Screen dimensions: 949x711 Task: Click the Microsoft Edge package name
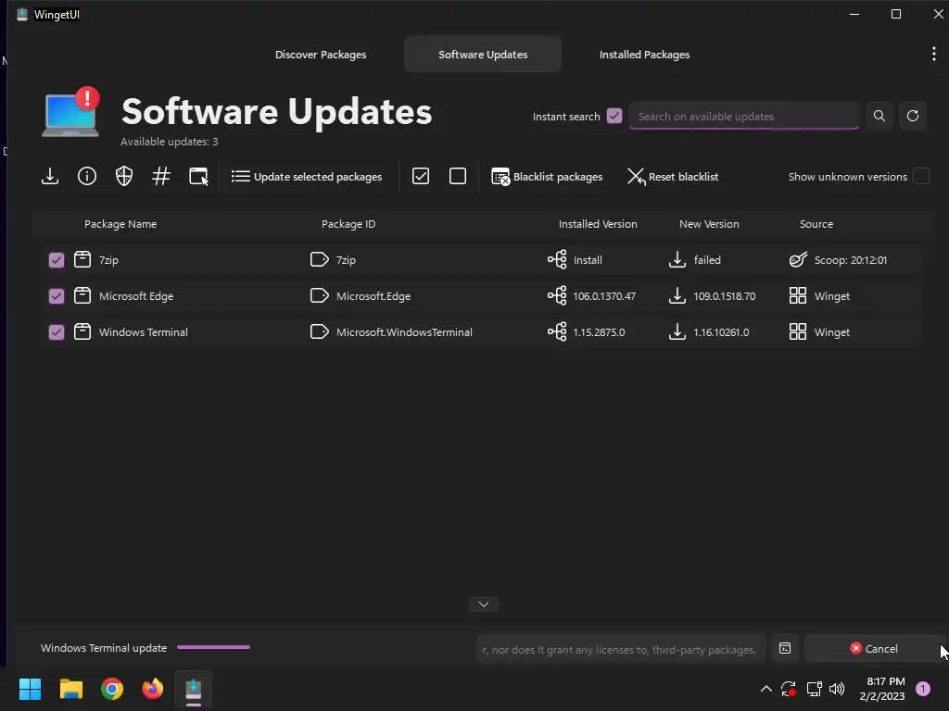click(136, 296)
